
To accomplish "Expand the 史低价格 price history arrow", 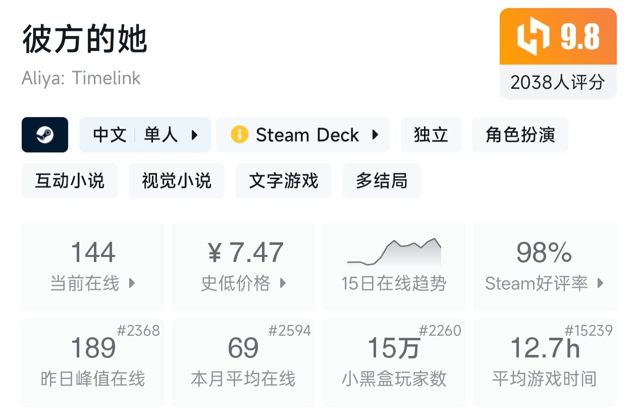I will click(x=283, y=283).
